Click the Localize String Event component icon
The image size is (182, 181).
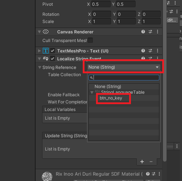pos(46,59)
